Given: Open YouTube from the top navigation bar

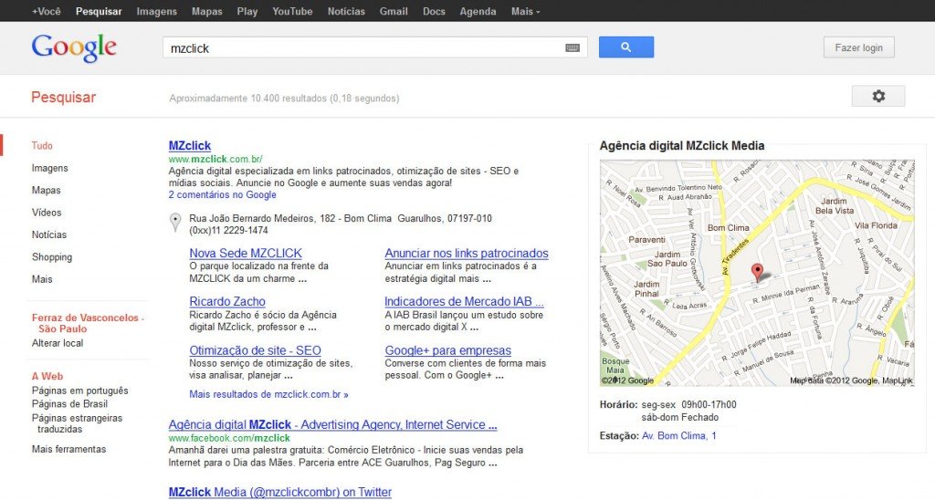Looking at the screenshot, I should click(x=292, y=12).
